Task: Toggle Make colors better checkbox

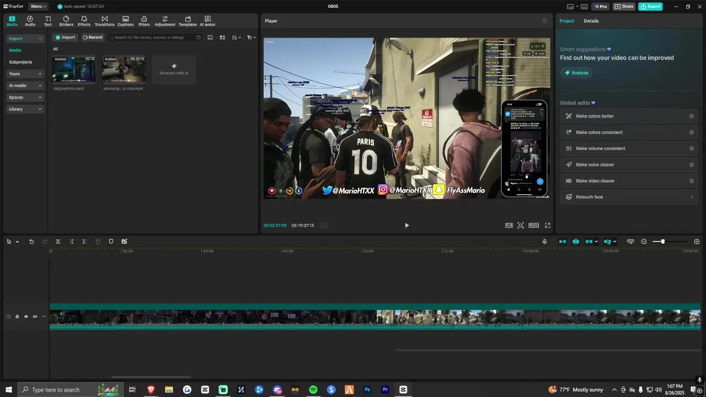Action: [692, 116]
